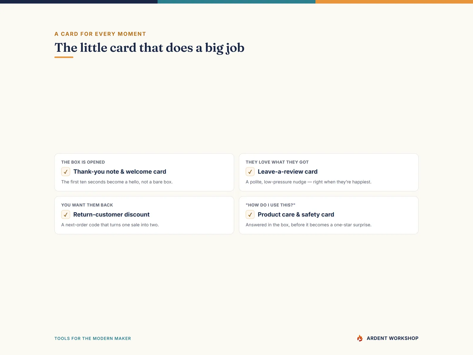Toggle the Leave-a-review card checkbox
The width and height of the screenshot is (473, 355).
click(250, 172)
